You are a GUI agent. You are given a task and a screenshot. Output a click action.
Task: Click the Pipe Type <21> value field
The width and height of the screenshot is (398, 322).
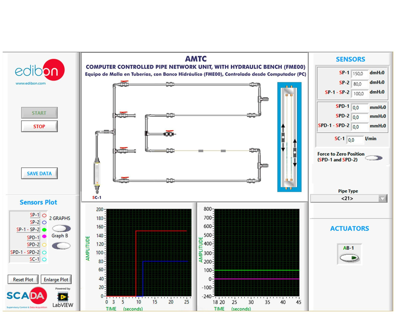345,198
